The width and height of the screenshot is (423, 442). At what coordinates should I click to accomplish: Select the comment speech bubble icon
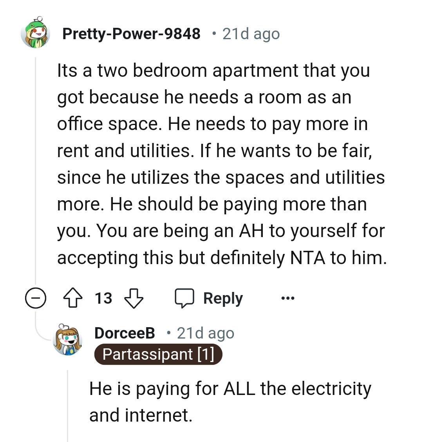click(184, 298)
